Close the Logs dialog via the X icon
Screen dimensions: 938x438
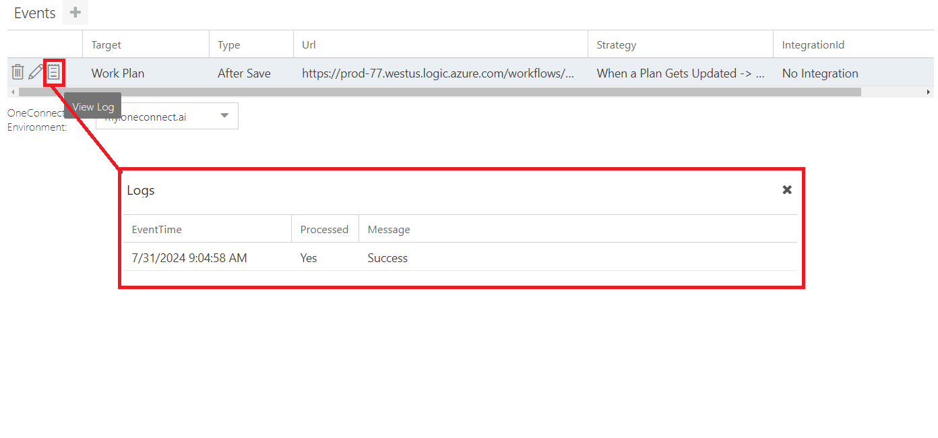[x=786, y=189]
